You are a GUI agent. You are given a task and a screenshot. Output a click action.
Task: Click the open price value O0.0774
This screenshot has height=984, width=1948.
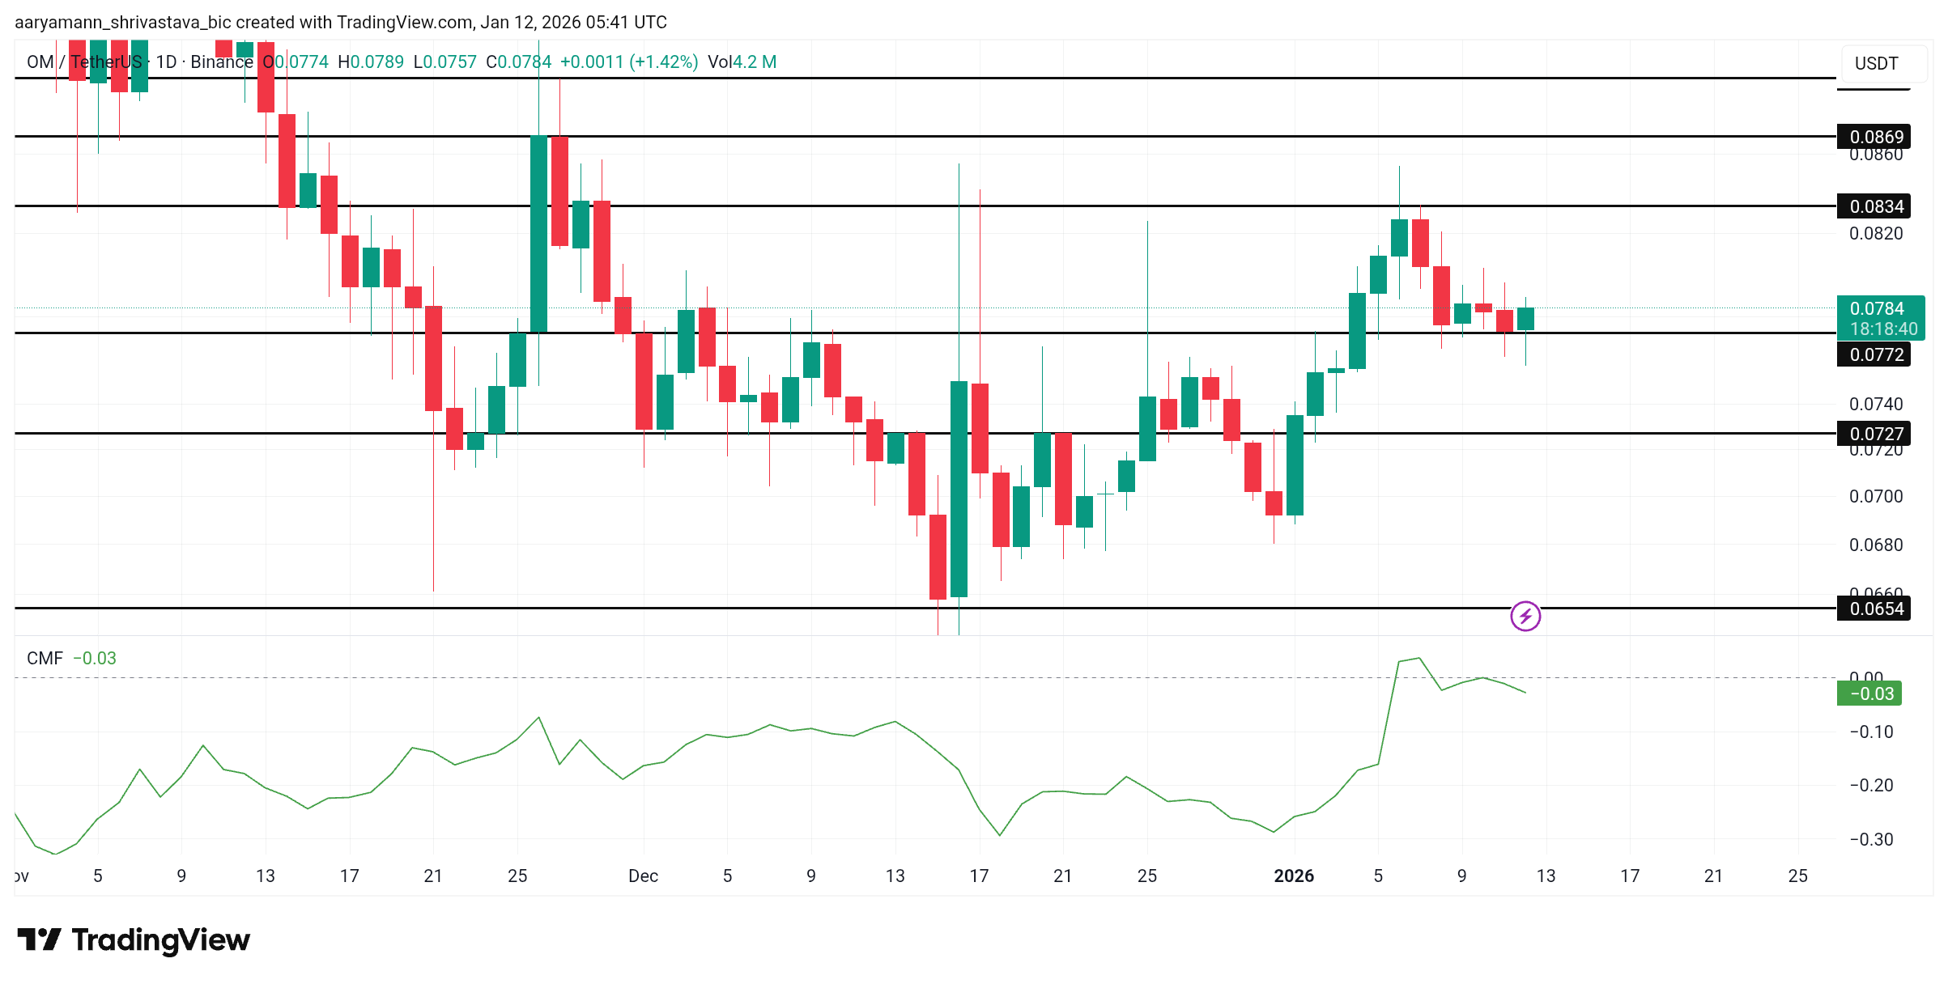296,61
